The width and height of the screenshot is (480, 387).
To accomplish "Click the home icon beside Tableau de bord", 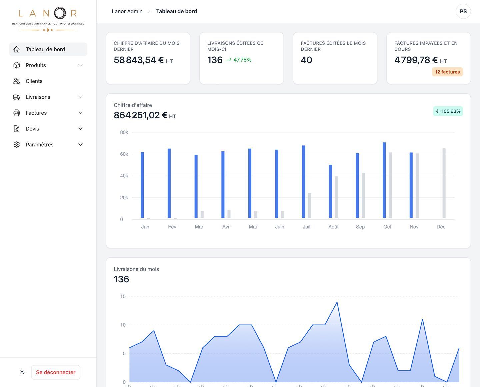I will [17, 49].
